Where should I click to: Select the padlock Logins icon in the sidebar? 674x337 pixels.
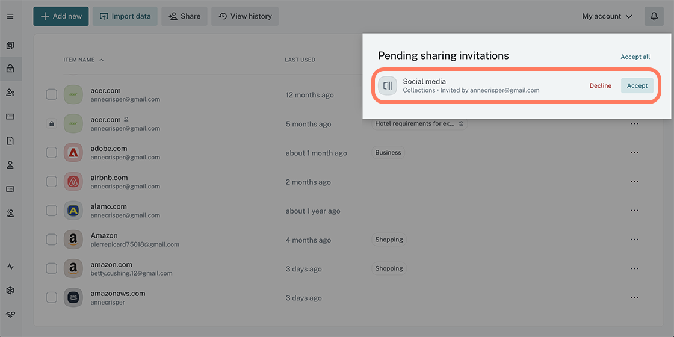(x=10, y=69)
